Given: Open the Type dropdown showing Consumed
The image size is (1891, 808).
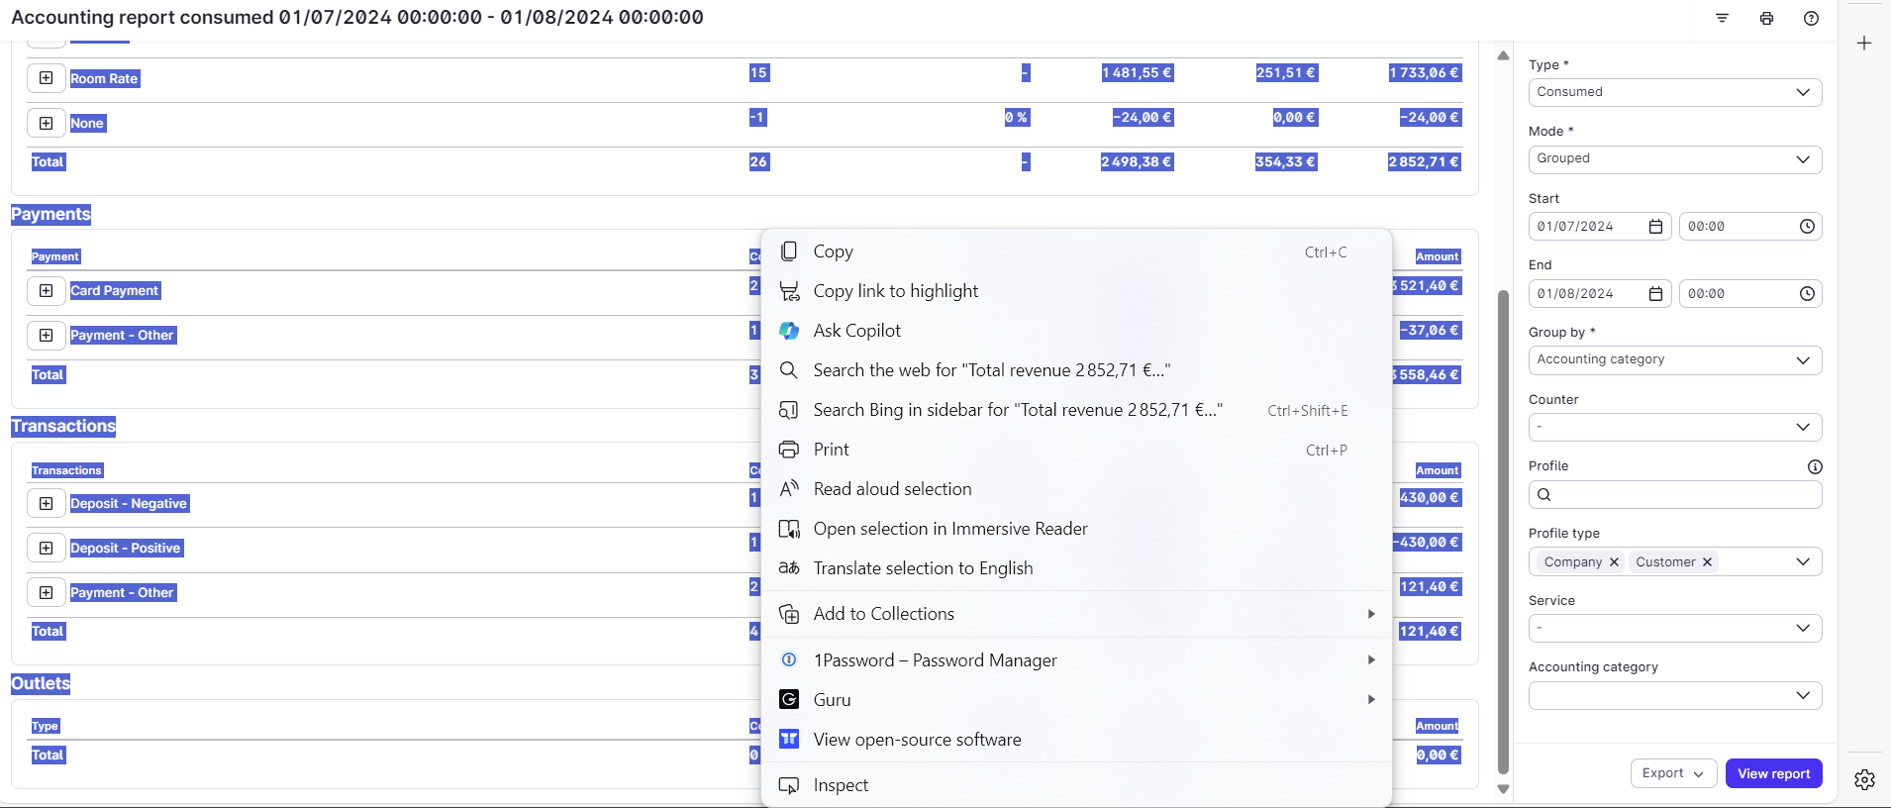Looking at the screenshot, I should coord(1675,92).
